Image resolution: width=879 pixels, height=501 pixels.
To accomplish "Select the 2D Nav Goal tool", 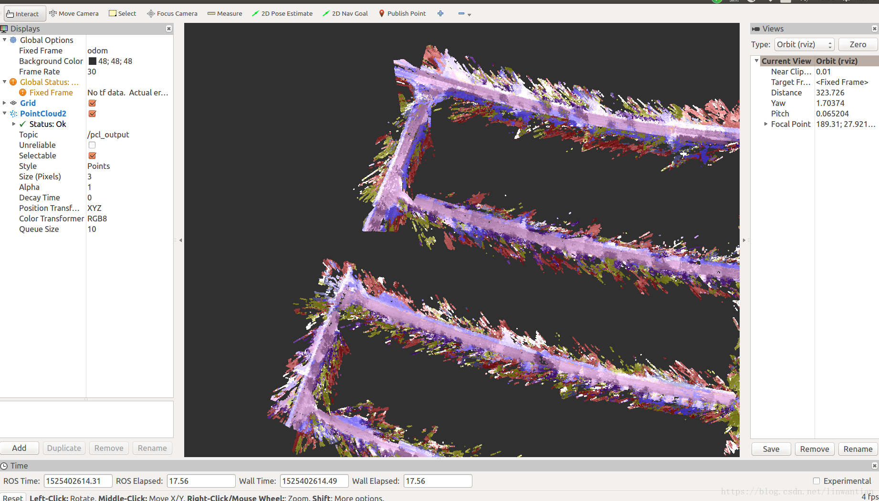I will 345,13.
